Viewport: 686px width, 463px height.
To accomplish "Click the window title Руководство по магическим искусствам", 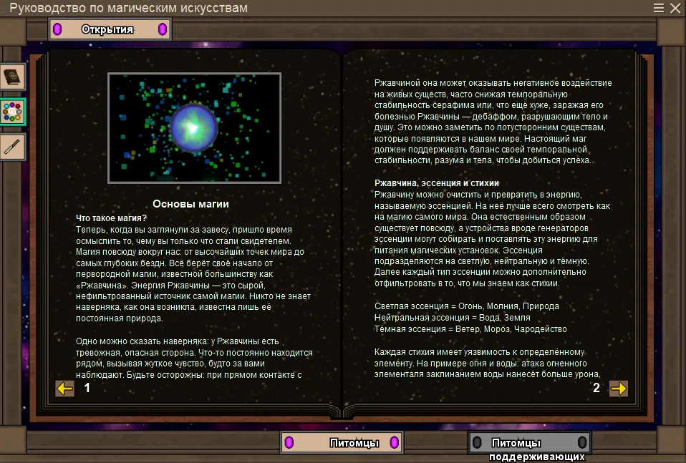I will point(129,8).
